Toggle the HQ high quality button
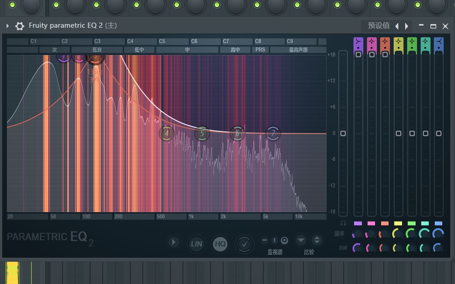The width and height of the screenshot is (455, 284). pyautogui.click(x=220, y=243)
